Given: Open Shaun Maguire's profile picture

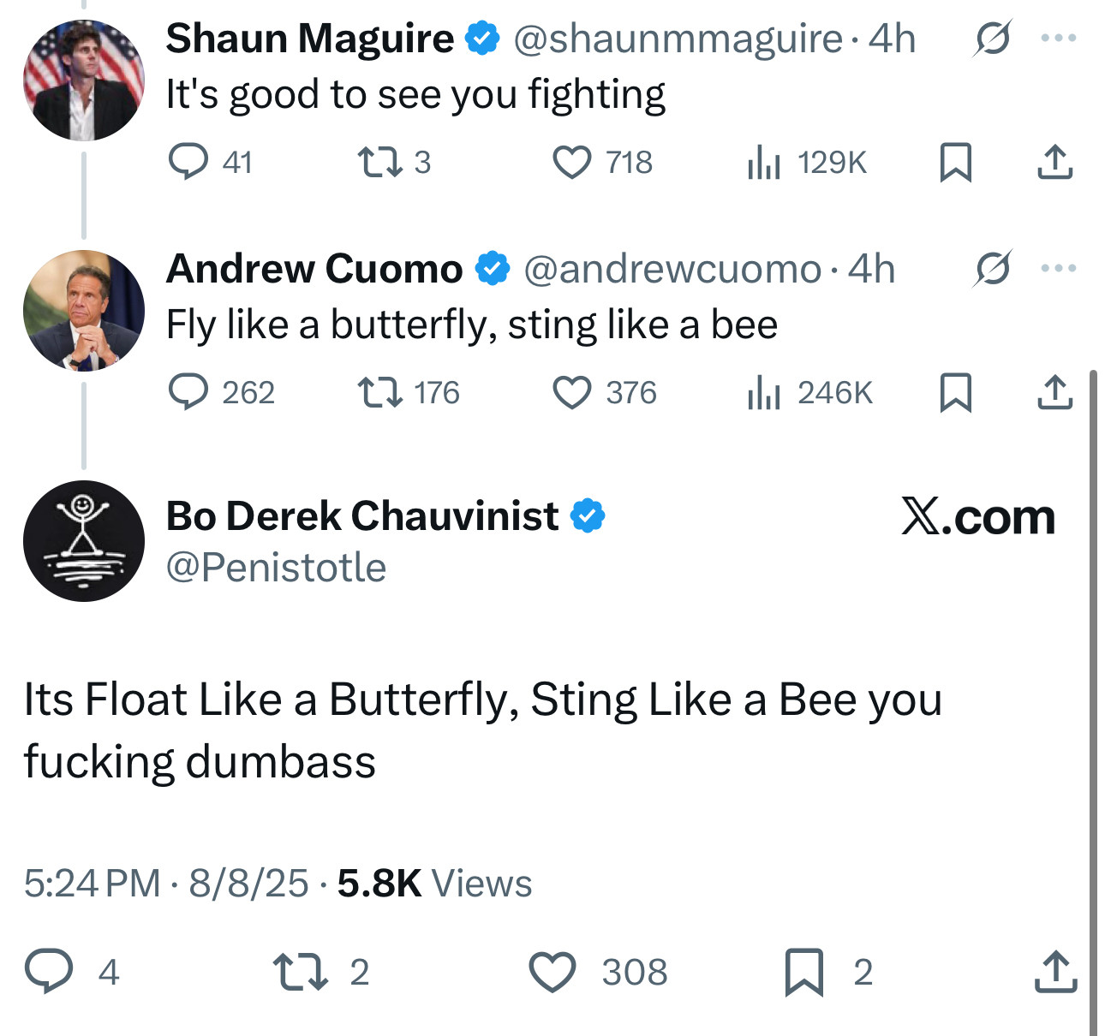Looking at the screenshot, I should (84, 80).
